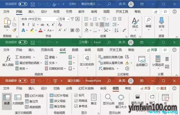
Task: Open the Font dialog launcher in Word
Action: (80, 37)
